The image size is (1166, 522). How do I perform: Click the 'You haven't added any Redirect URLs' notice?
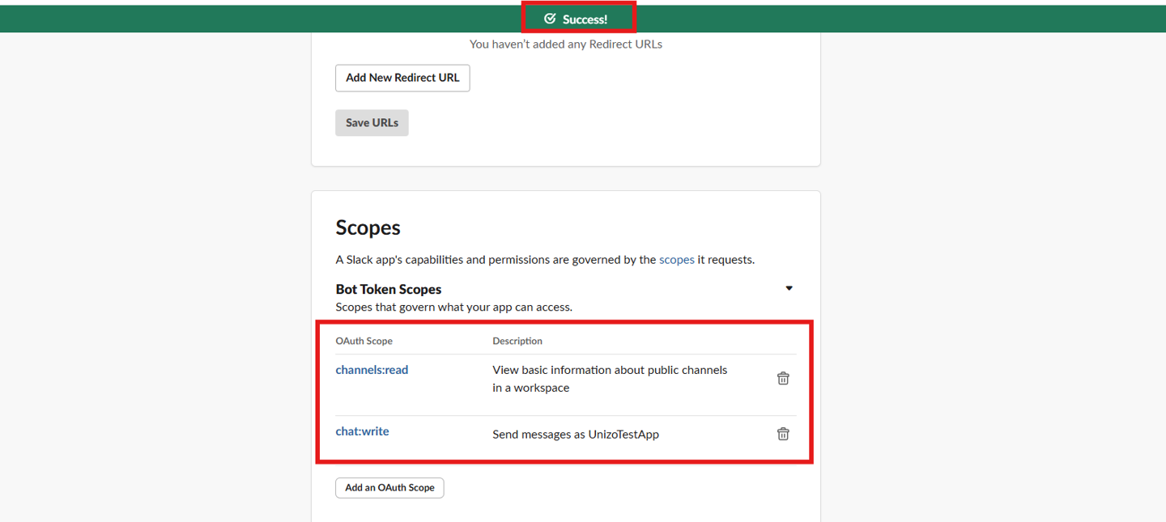coord(565,45)
